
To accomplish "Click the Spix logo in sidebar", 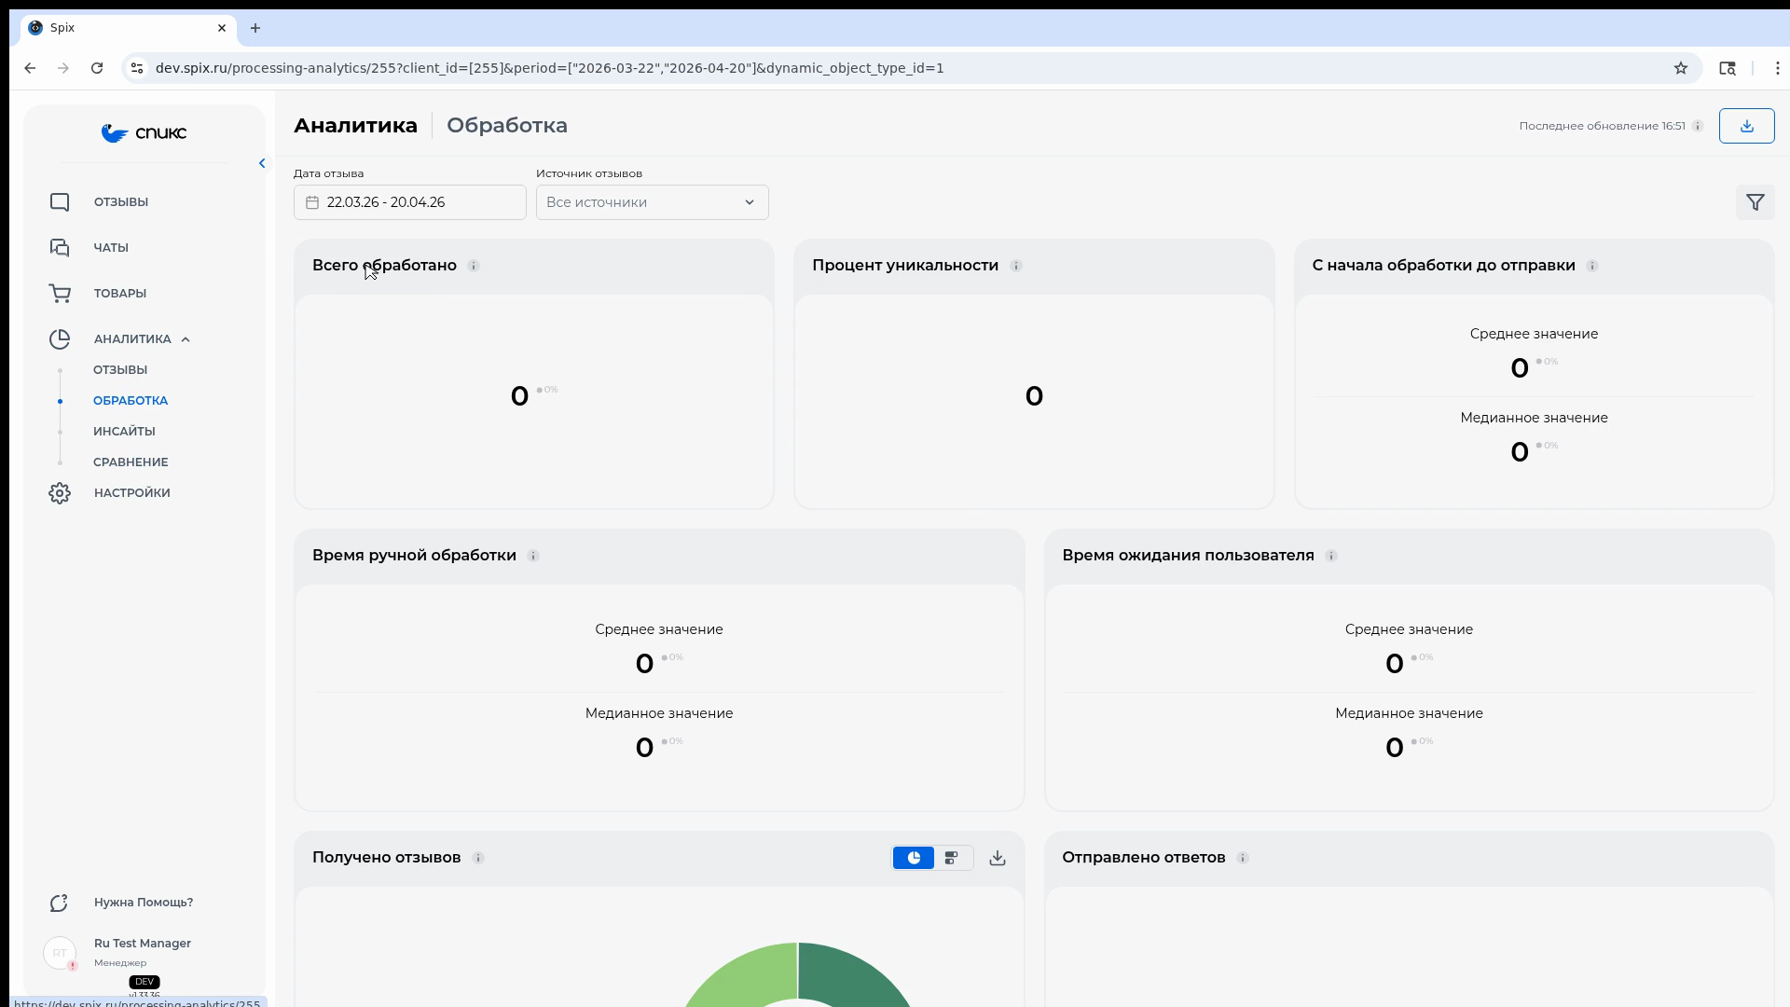I will [144, 133].
